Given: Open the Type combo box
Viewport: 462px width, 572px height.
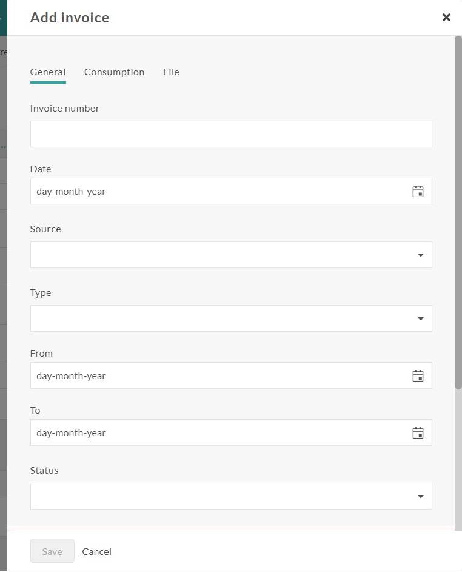Looking at the screenshot, I should click(231, 318).
